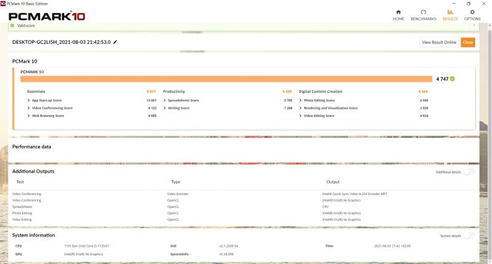Toggle the Additional details switch
The width and height of the screenshot is (492, 264).
point(469,172)
